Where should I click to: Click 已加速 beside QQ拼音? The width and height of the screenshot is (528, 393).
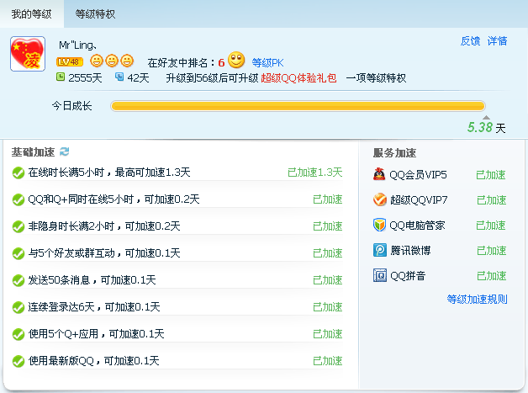491,276
